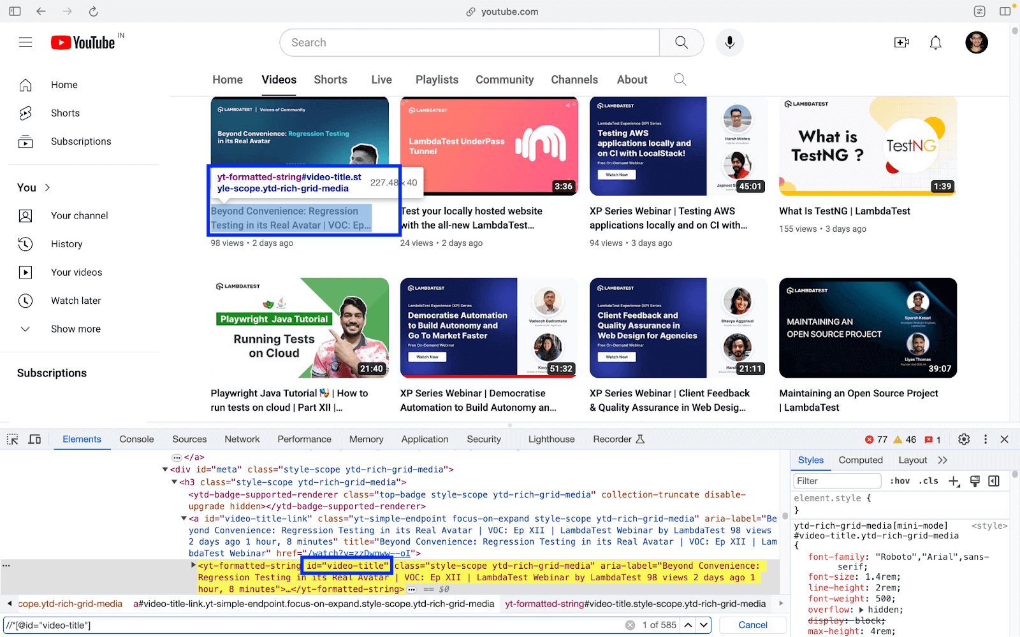Toggle the device toolbar icon in DevTools
Viewport: 1020px width, 637px height.
point(35,440)
